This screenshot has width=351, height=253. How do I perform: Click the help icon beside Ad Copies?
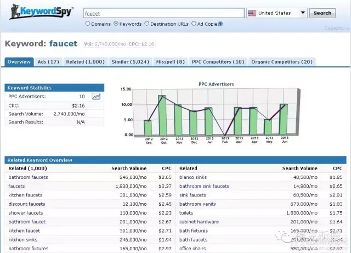pyautogui.click(x=220, y=24)
